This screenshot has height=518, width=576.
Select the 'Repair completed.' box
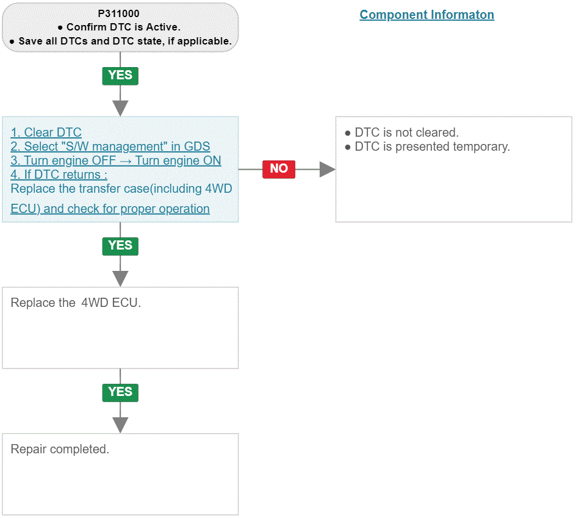[120, 474]
